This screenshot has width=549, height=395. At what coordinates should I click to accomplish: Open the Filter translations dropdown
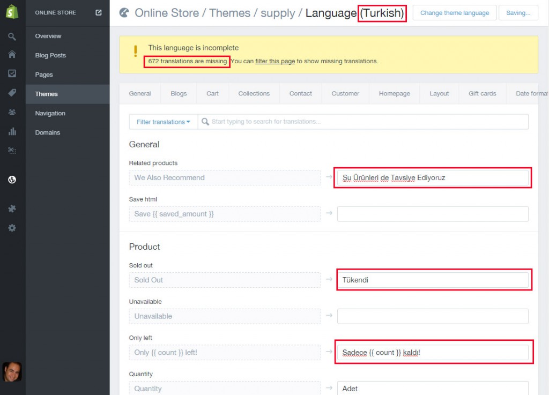point(162,122)
